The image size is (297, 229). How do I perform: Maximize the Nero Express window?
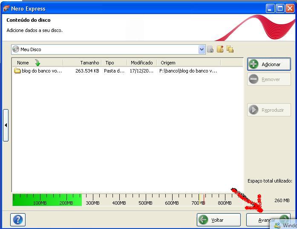(x=280, y=9)
